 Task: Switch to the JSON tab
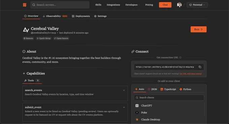point(153,89)
